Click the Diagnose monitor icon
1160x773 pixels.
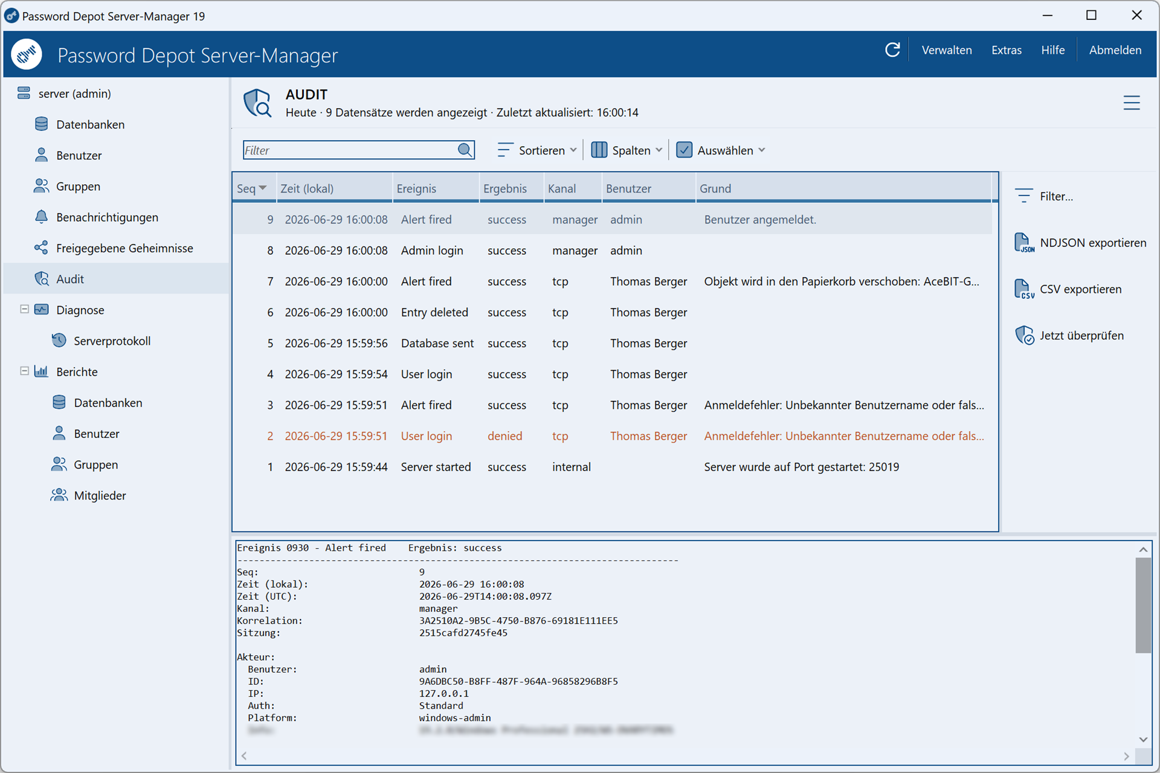[x=42, y=310]
